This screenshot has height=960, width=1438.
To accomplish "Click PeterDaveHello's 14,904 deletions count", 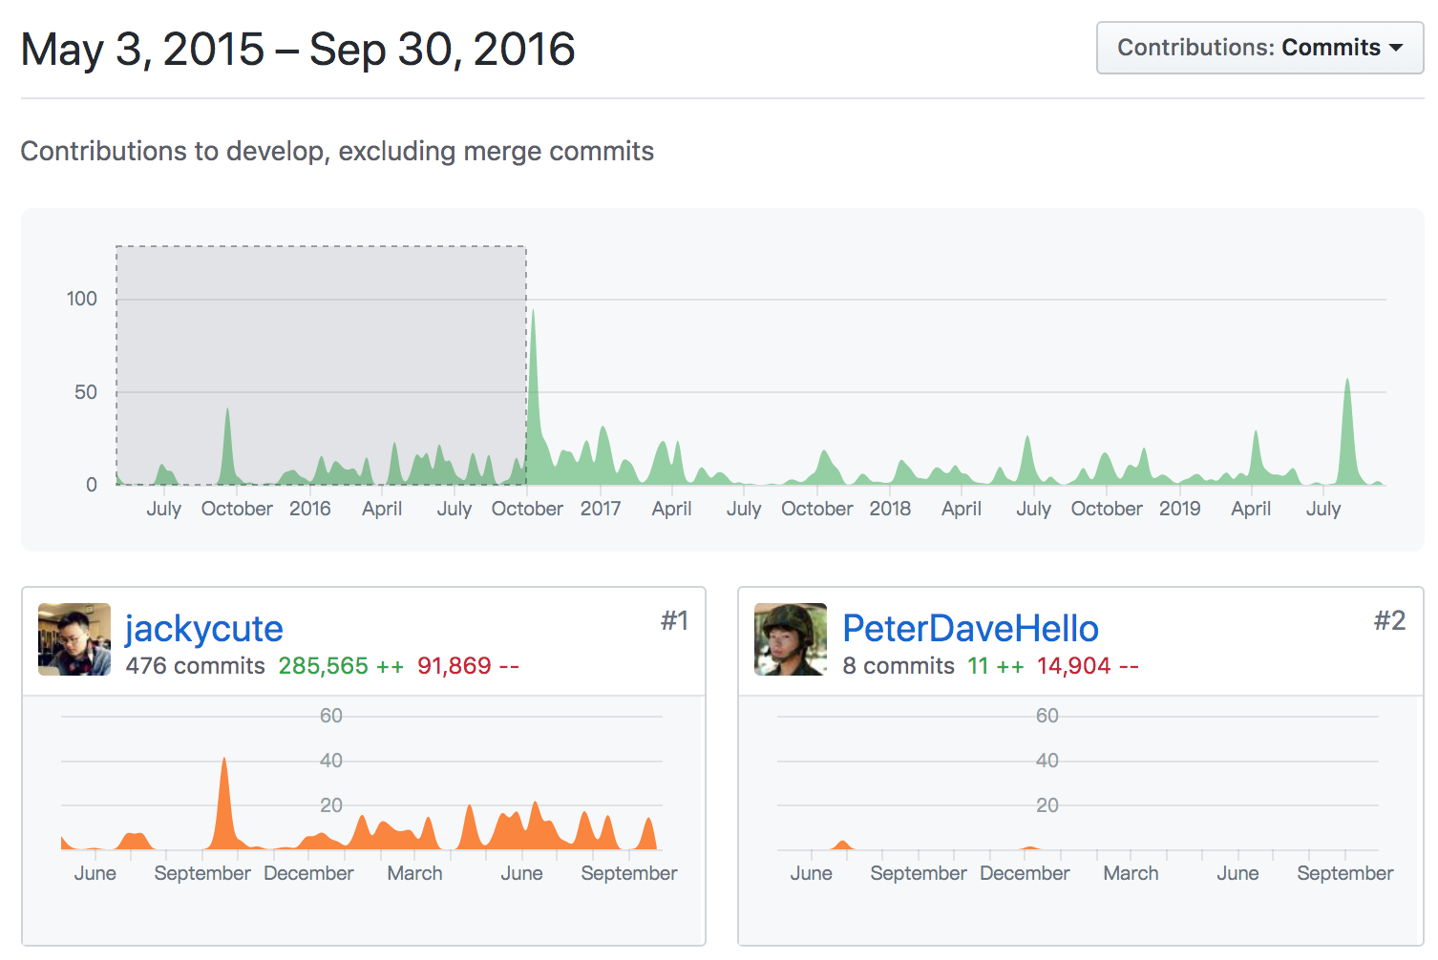I will 1074,666.
